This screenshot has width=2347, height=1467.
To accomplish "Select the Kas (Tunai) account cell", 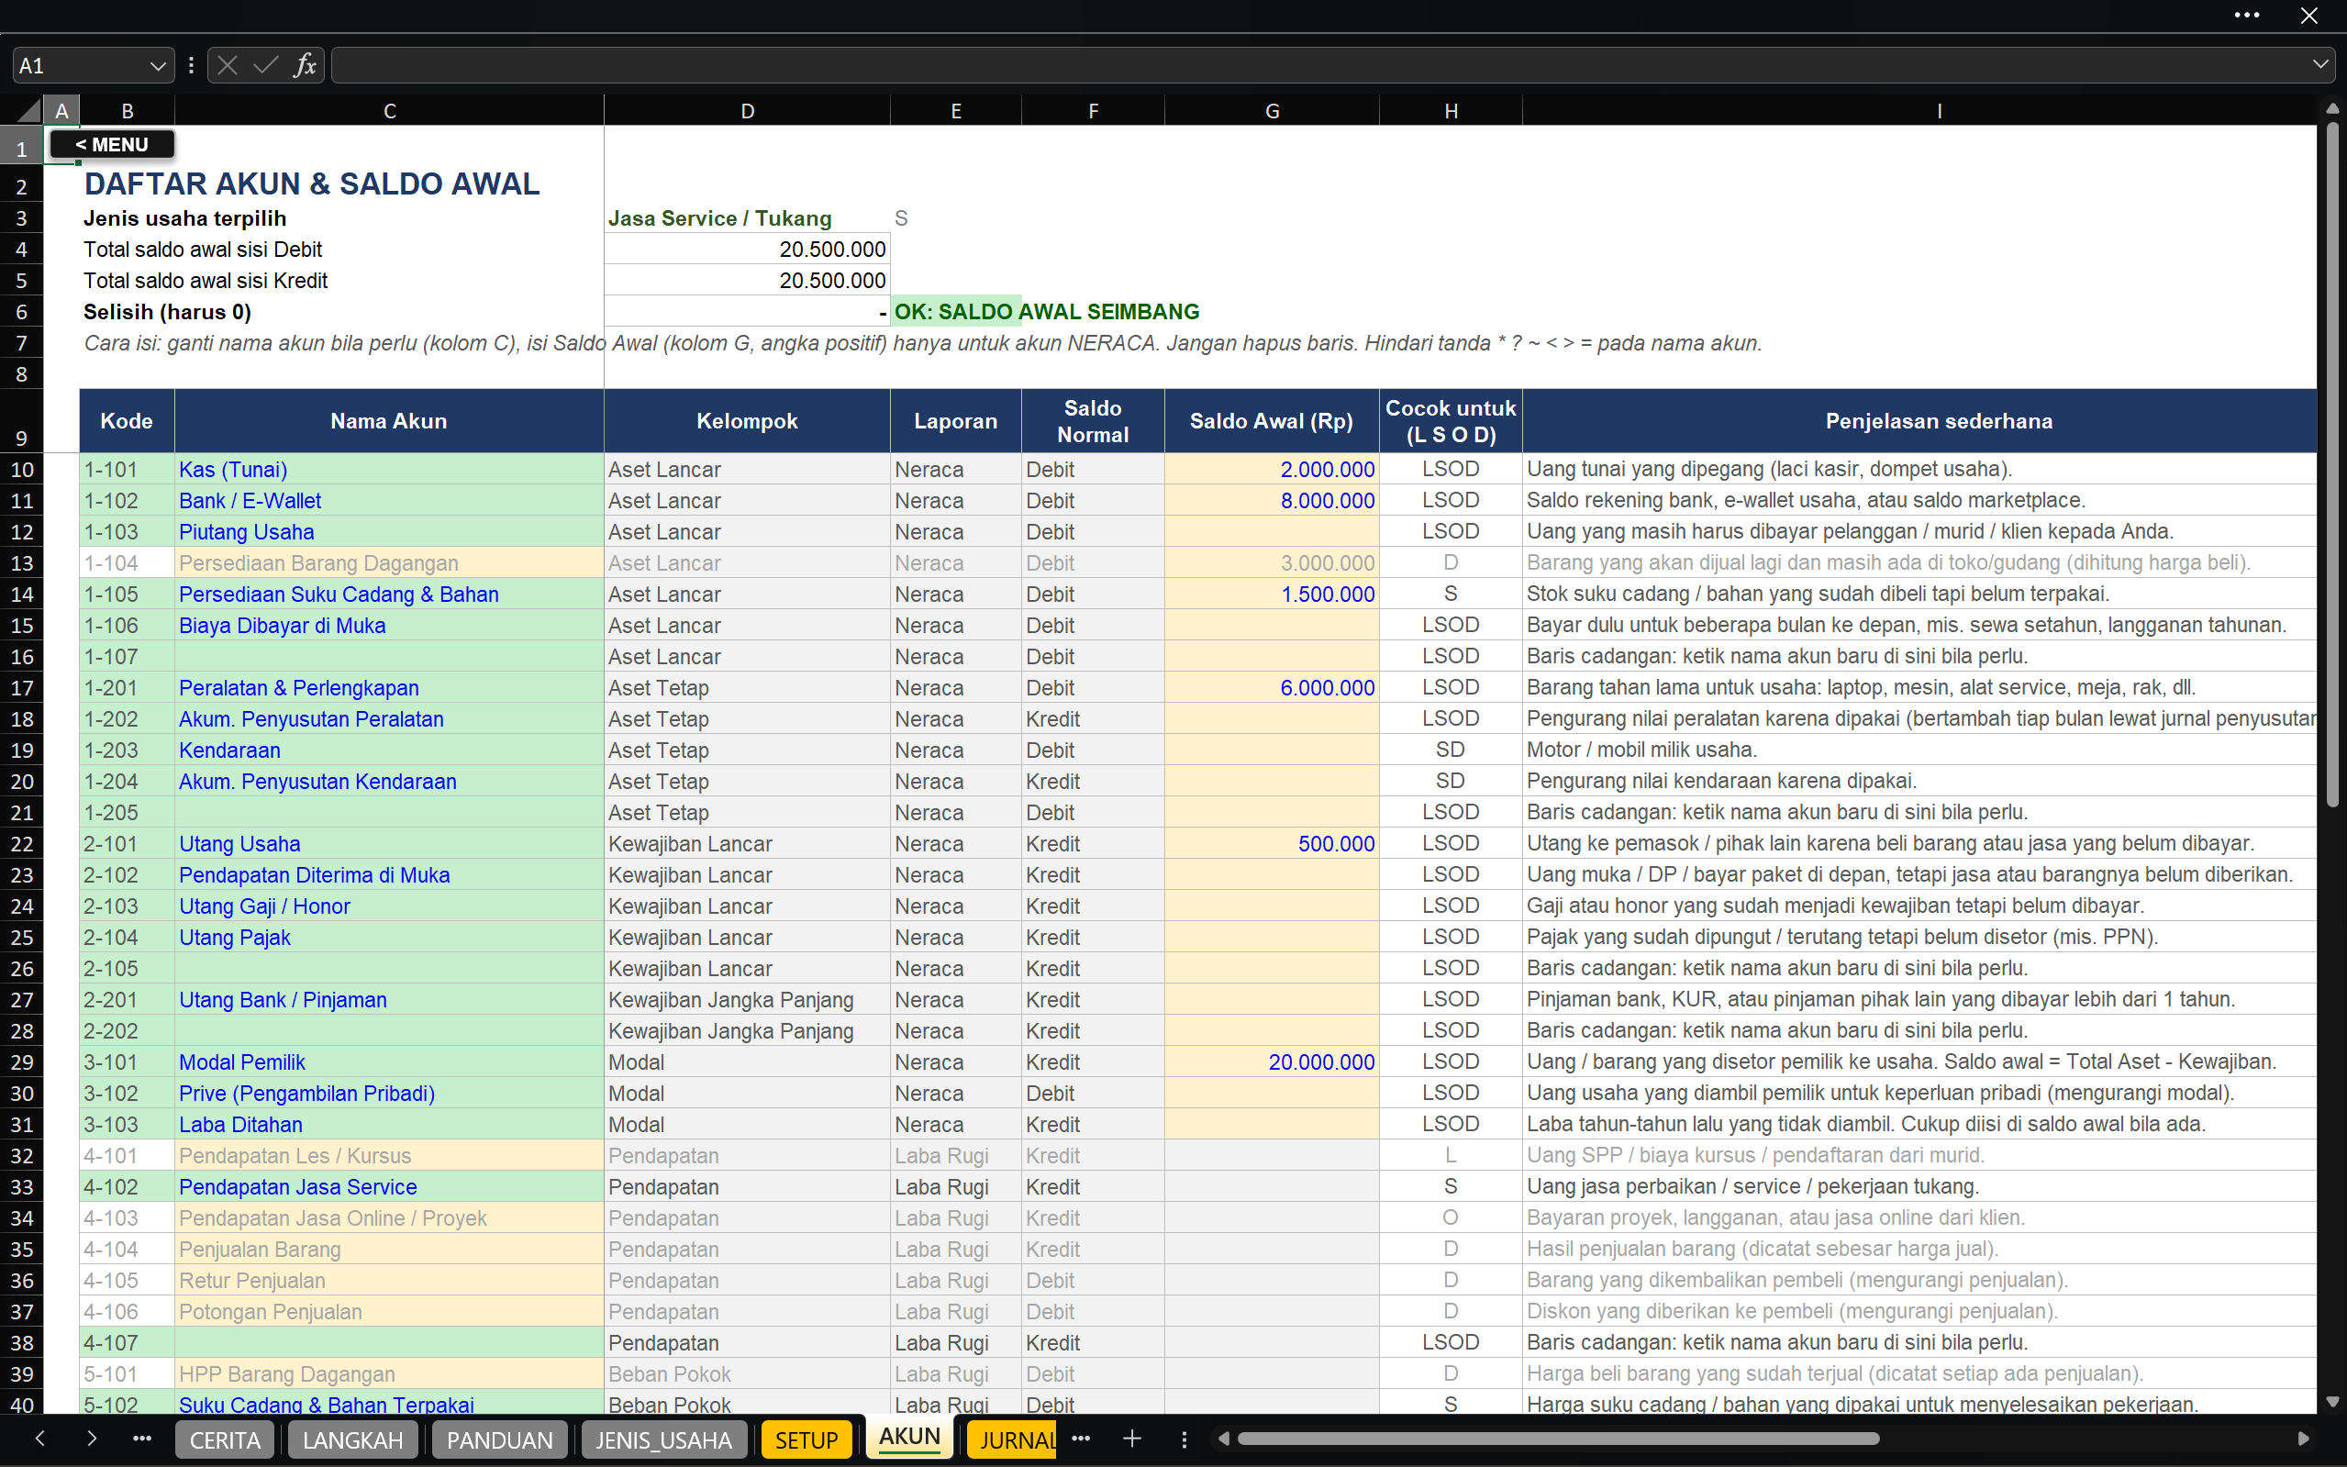I will 389,470.
